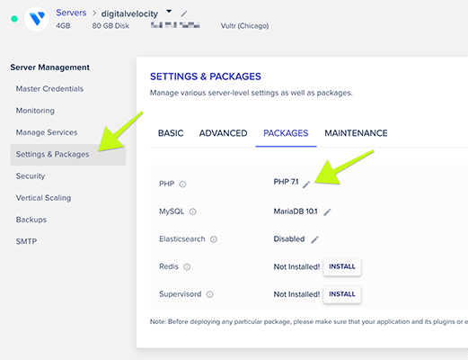The image size is (468, 360).
Task: Click the Vultr provider logo icon
Action: pos(37,19)
